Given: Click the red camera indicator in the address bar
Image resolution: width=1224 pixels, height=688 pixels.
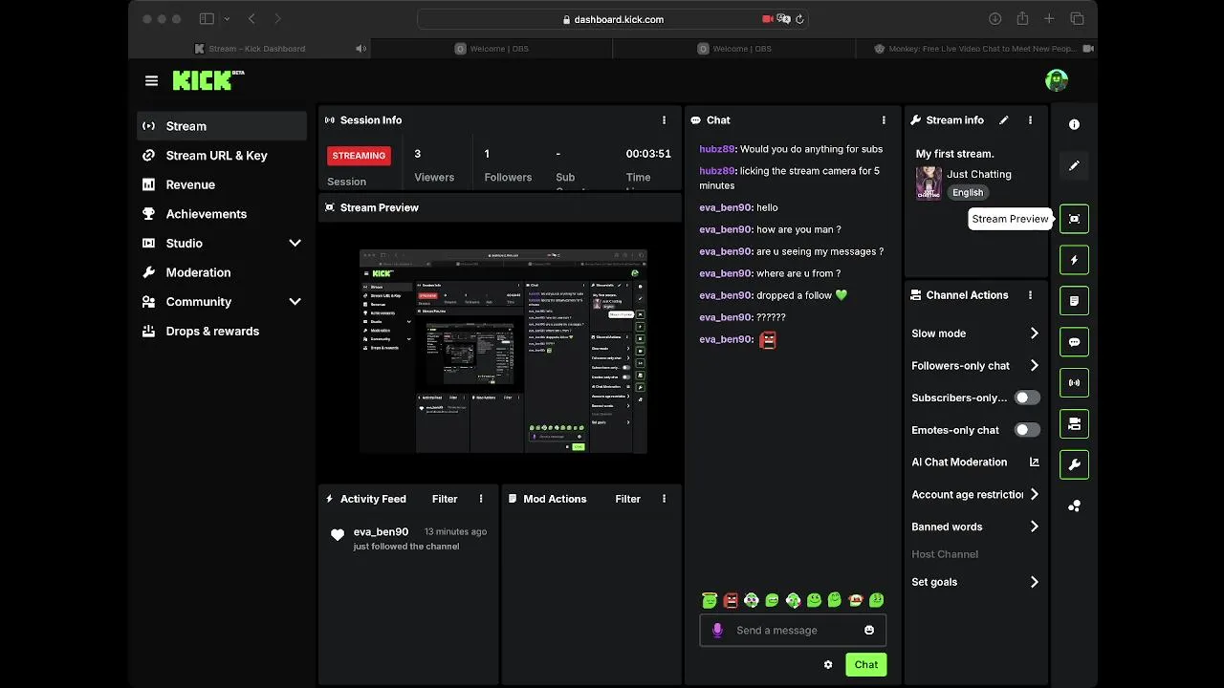Looking at the screenshot, I should click(767, 19).
